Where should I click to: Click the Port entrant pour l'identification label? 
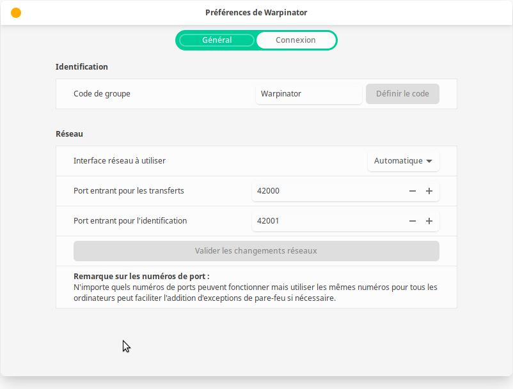[x=130, y=221]
